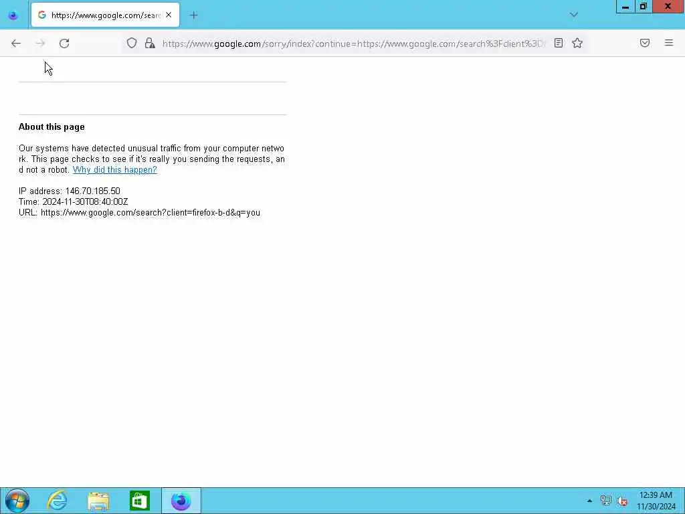This screenshot has height=514, width=685.
Task: Save page to Pocket
Action: pyautogui.click(x=644, y=43)
